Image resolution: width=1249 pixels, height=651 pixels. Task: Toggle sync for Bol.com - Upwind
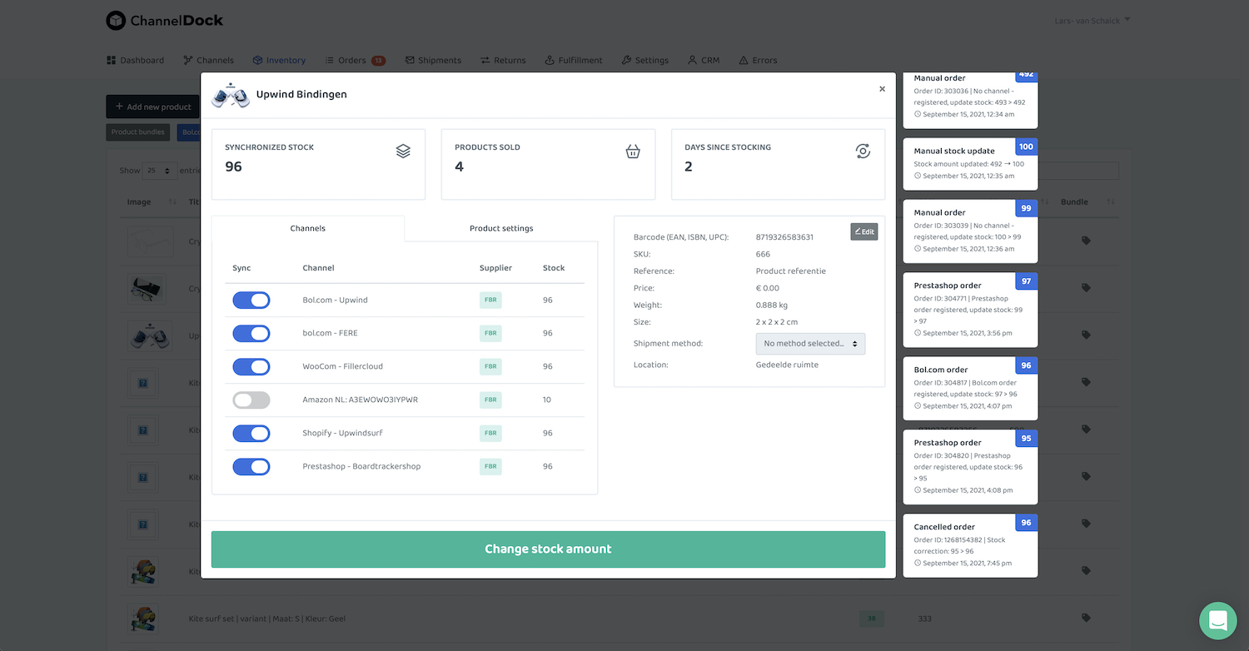(251, 301)
